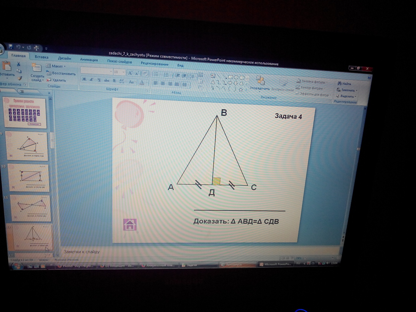
Task: Select the Isosceles Triangle shape in gallery
Action: point(213,82)
